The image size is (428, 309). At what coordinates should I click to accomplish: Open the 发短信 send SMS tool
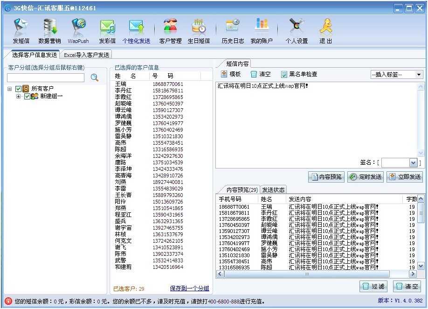click(21, 31)
